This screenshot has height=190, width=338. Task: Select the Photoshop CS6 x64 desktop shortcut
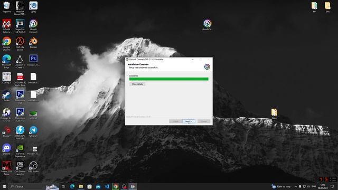(x=20, y=115)
